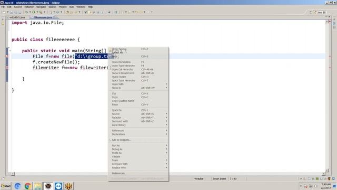Close the fileeeeeee.java tab
This screenshot has height=190, width=337.
pyautogui.click(x=54, y=17)
